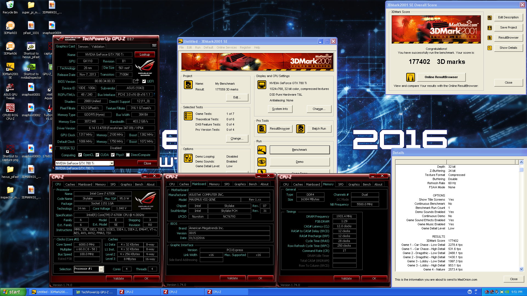
Task: Click the GPU-Z BIOS export share icon
Action: click(x=136, y=81)
